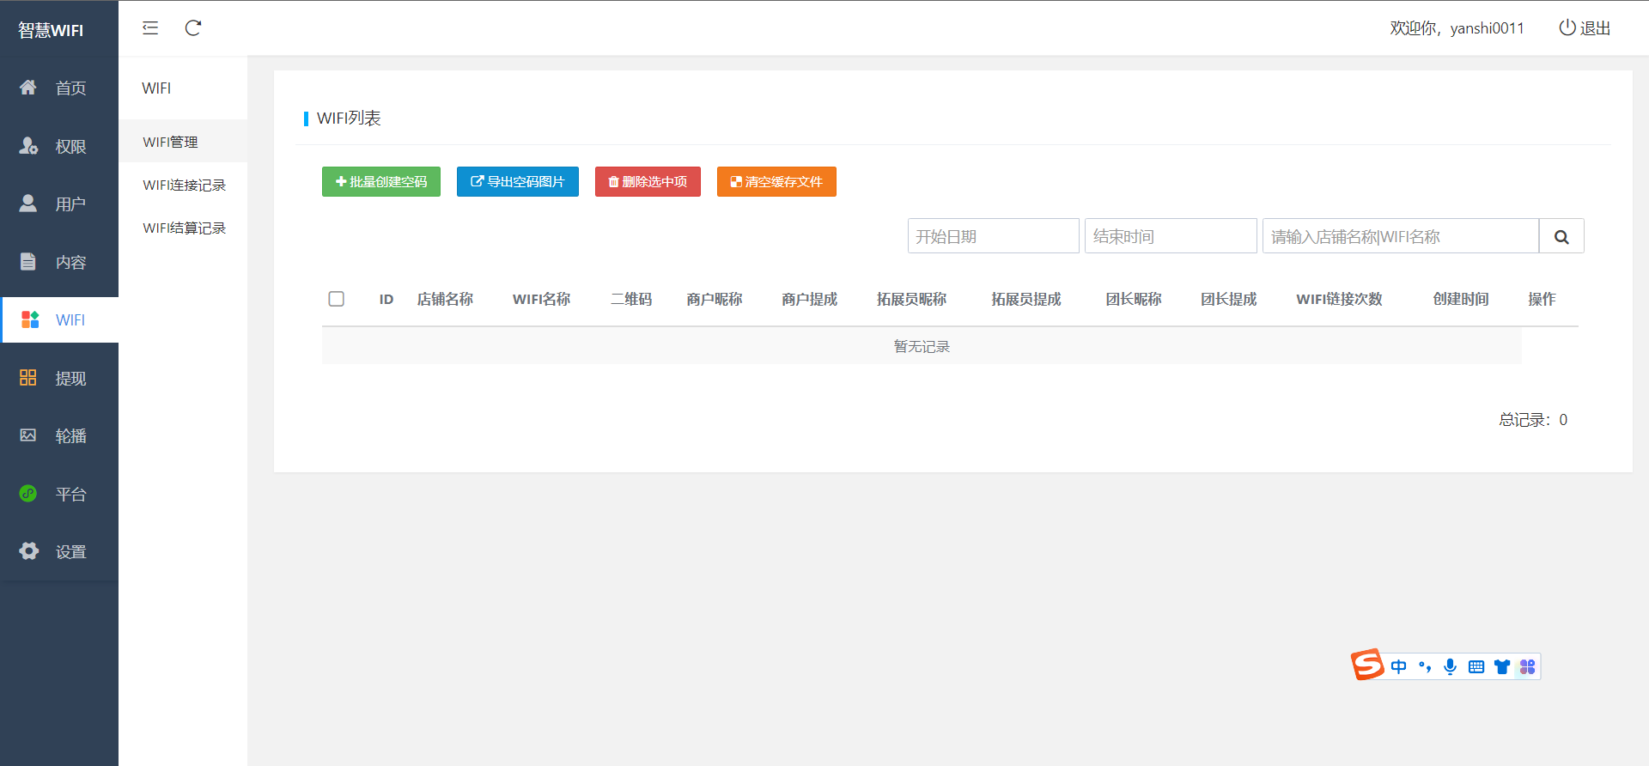
Task: Toggle Sogou Chinese/English 中 mode
Action: coord(1399,666)
